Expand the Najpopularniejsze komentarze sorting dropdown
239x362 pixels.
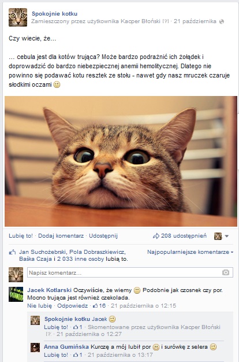pos(190,252)
